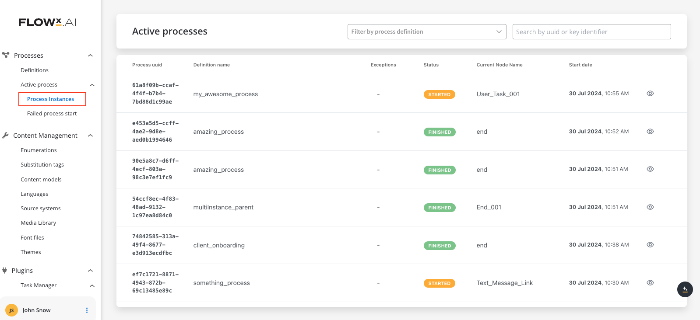The width and height of the screenshot is (700, 320).
Task: Click the User_Task_001 node name
Action: pyautogui.click(x=498, y=94)
